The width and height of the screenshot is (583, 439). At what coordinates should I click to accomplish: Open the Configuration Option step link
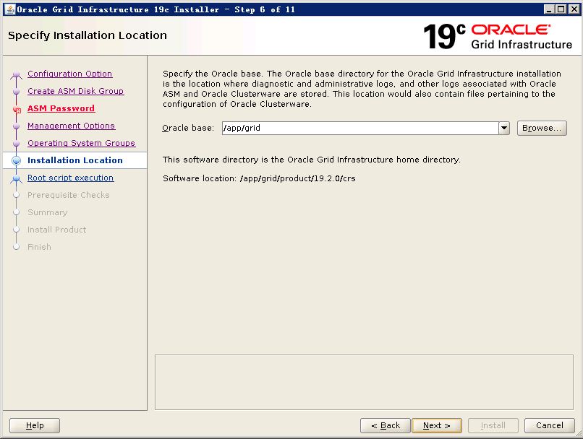click(69, 74)
